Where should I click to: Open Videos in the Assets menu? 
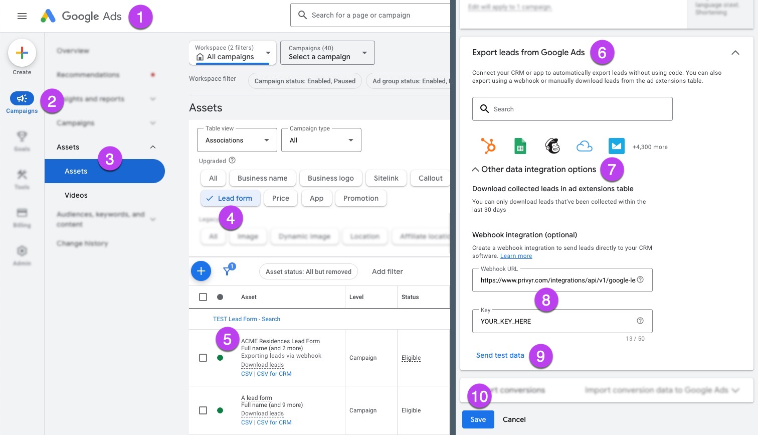(x=76, y=195)
